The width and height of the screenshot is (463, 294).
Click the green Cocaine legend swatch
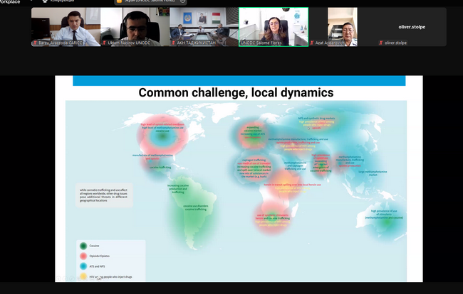pos(84,245)
